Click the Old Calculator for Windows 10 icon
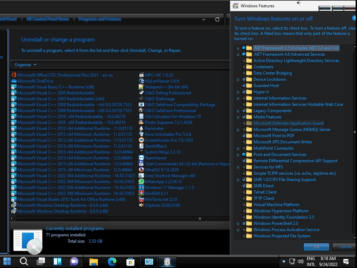Screen dimensions: 357x268 click(x=141, y=116)
